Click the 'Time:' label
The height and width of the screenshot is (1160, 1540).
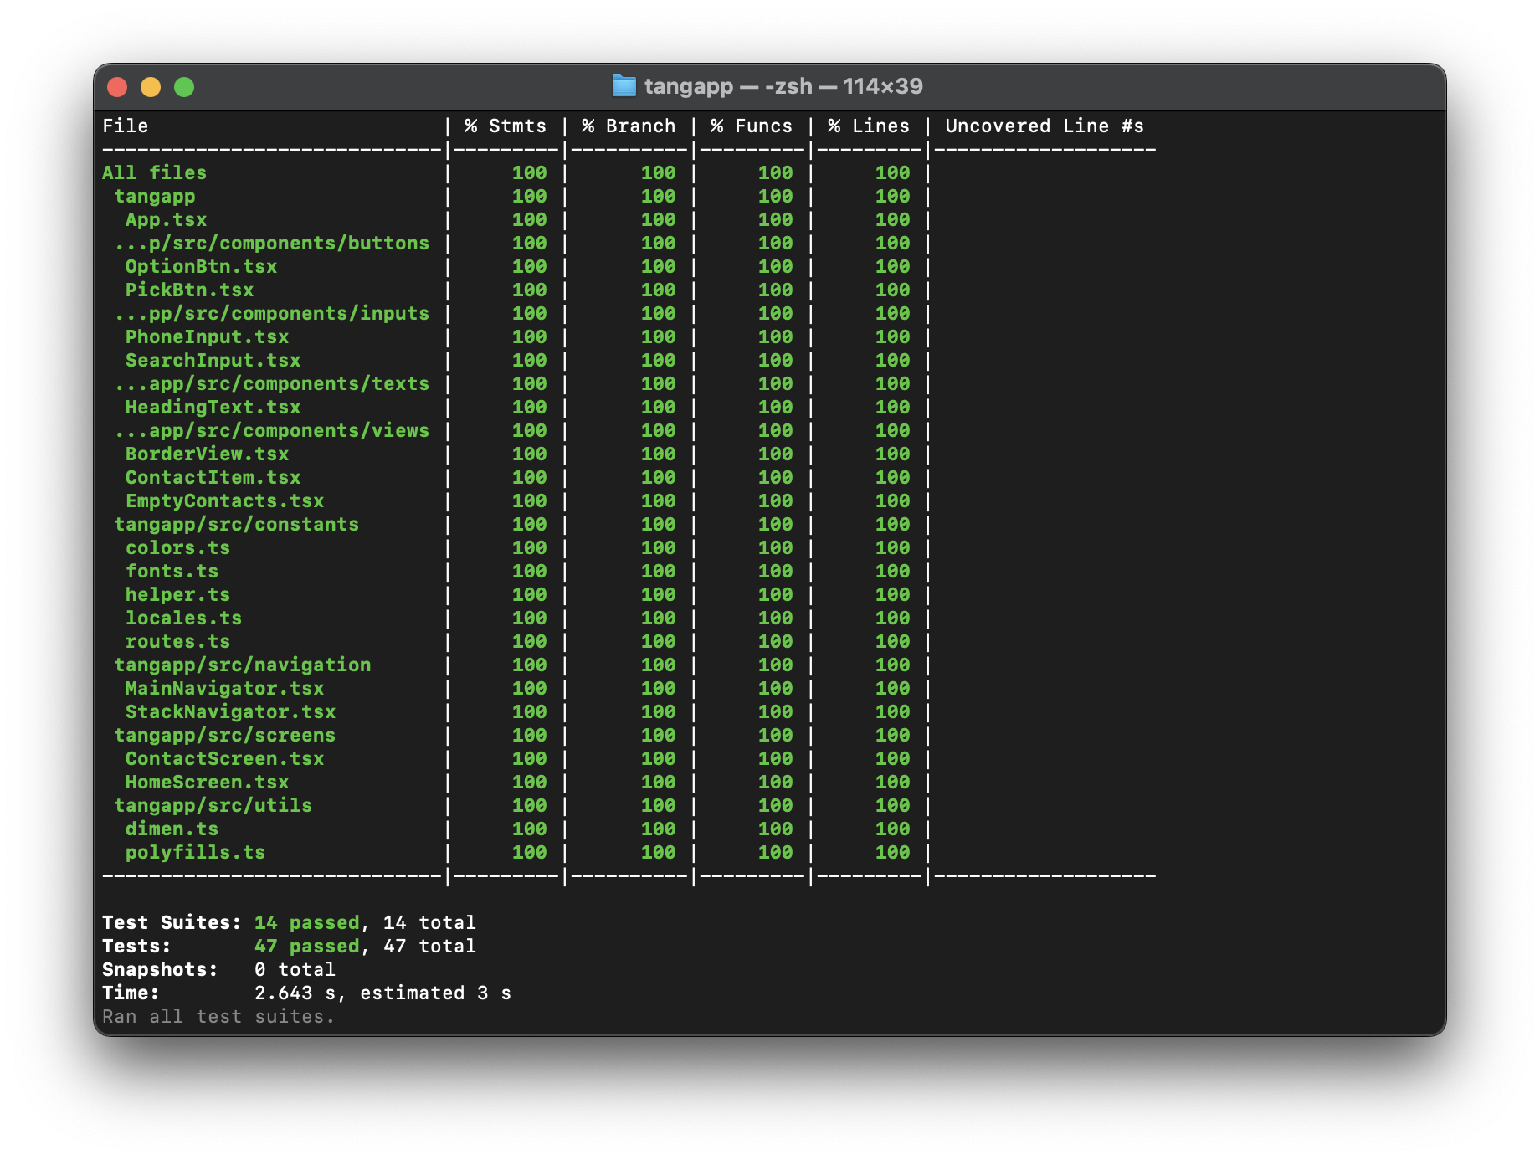[131, 993]
